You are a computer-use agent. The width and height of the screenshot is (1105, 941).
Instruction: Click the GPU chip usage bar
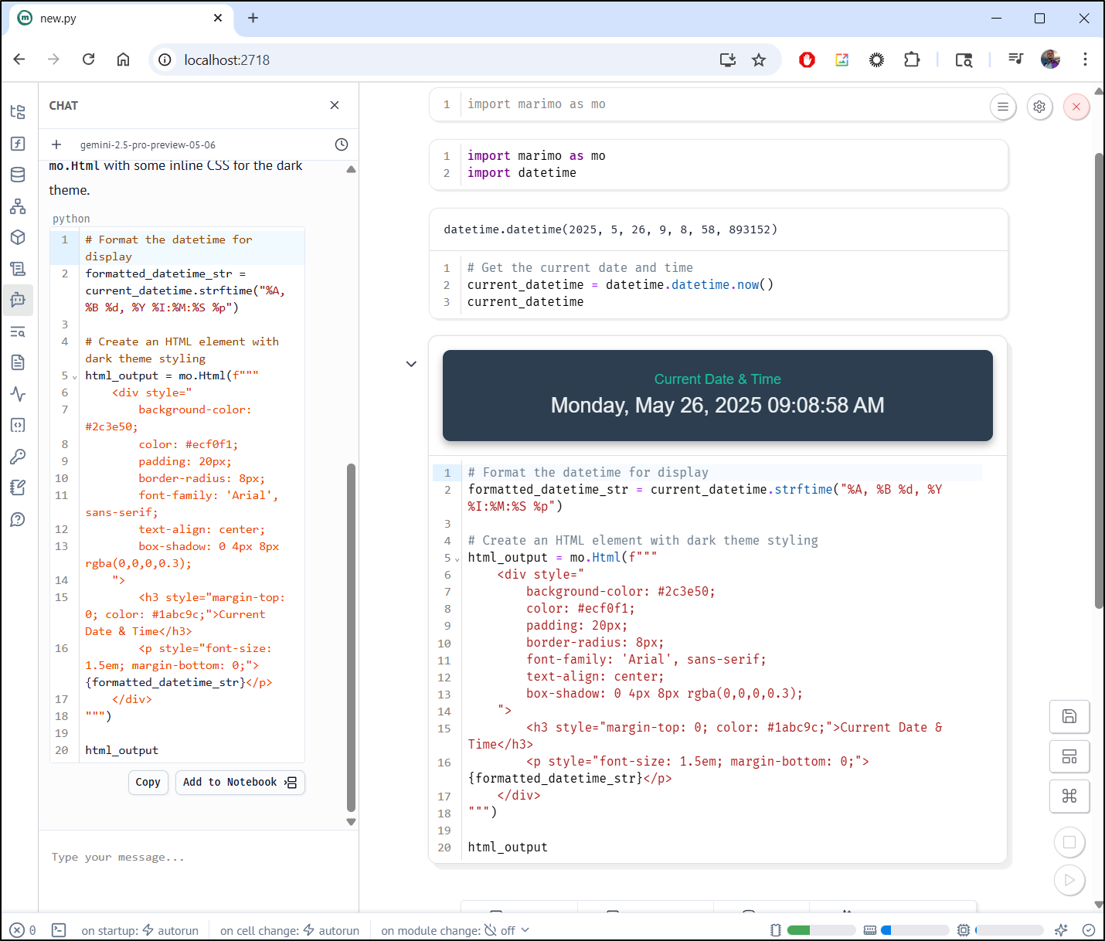pos(1009,930)
